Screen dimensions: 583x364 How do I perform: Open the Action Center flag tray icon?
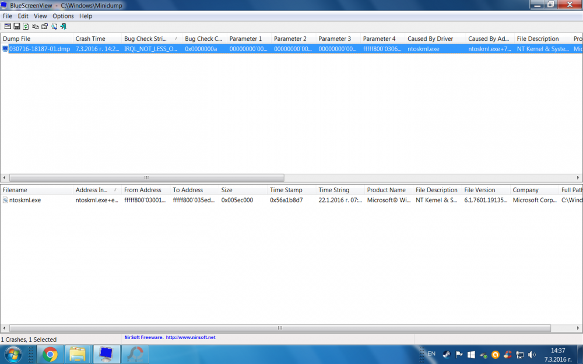coord(459,354)
